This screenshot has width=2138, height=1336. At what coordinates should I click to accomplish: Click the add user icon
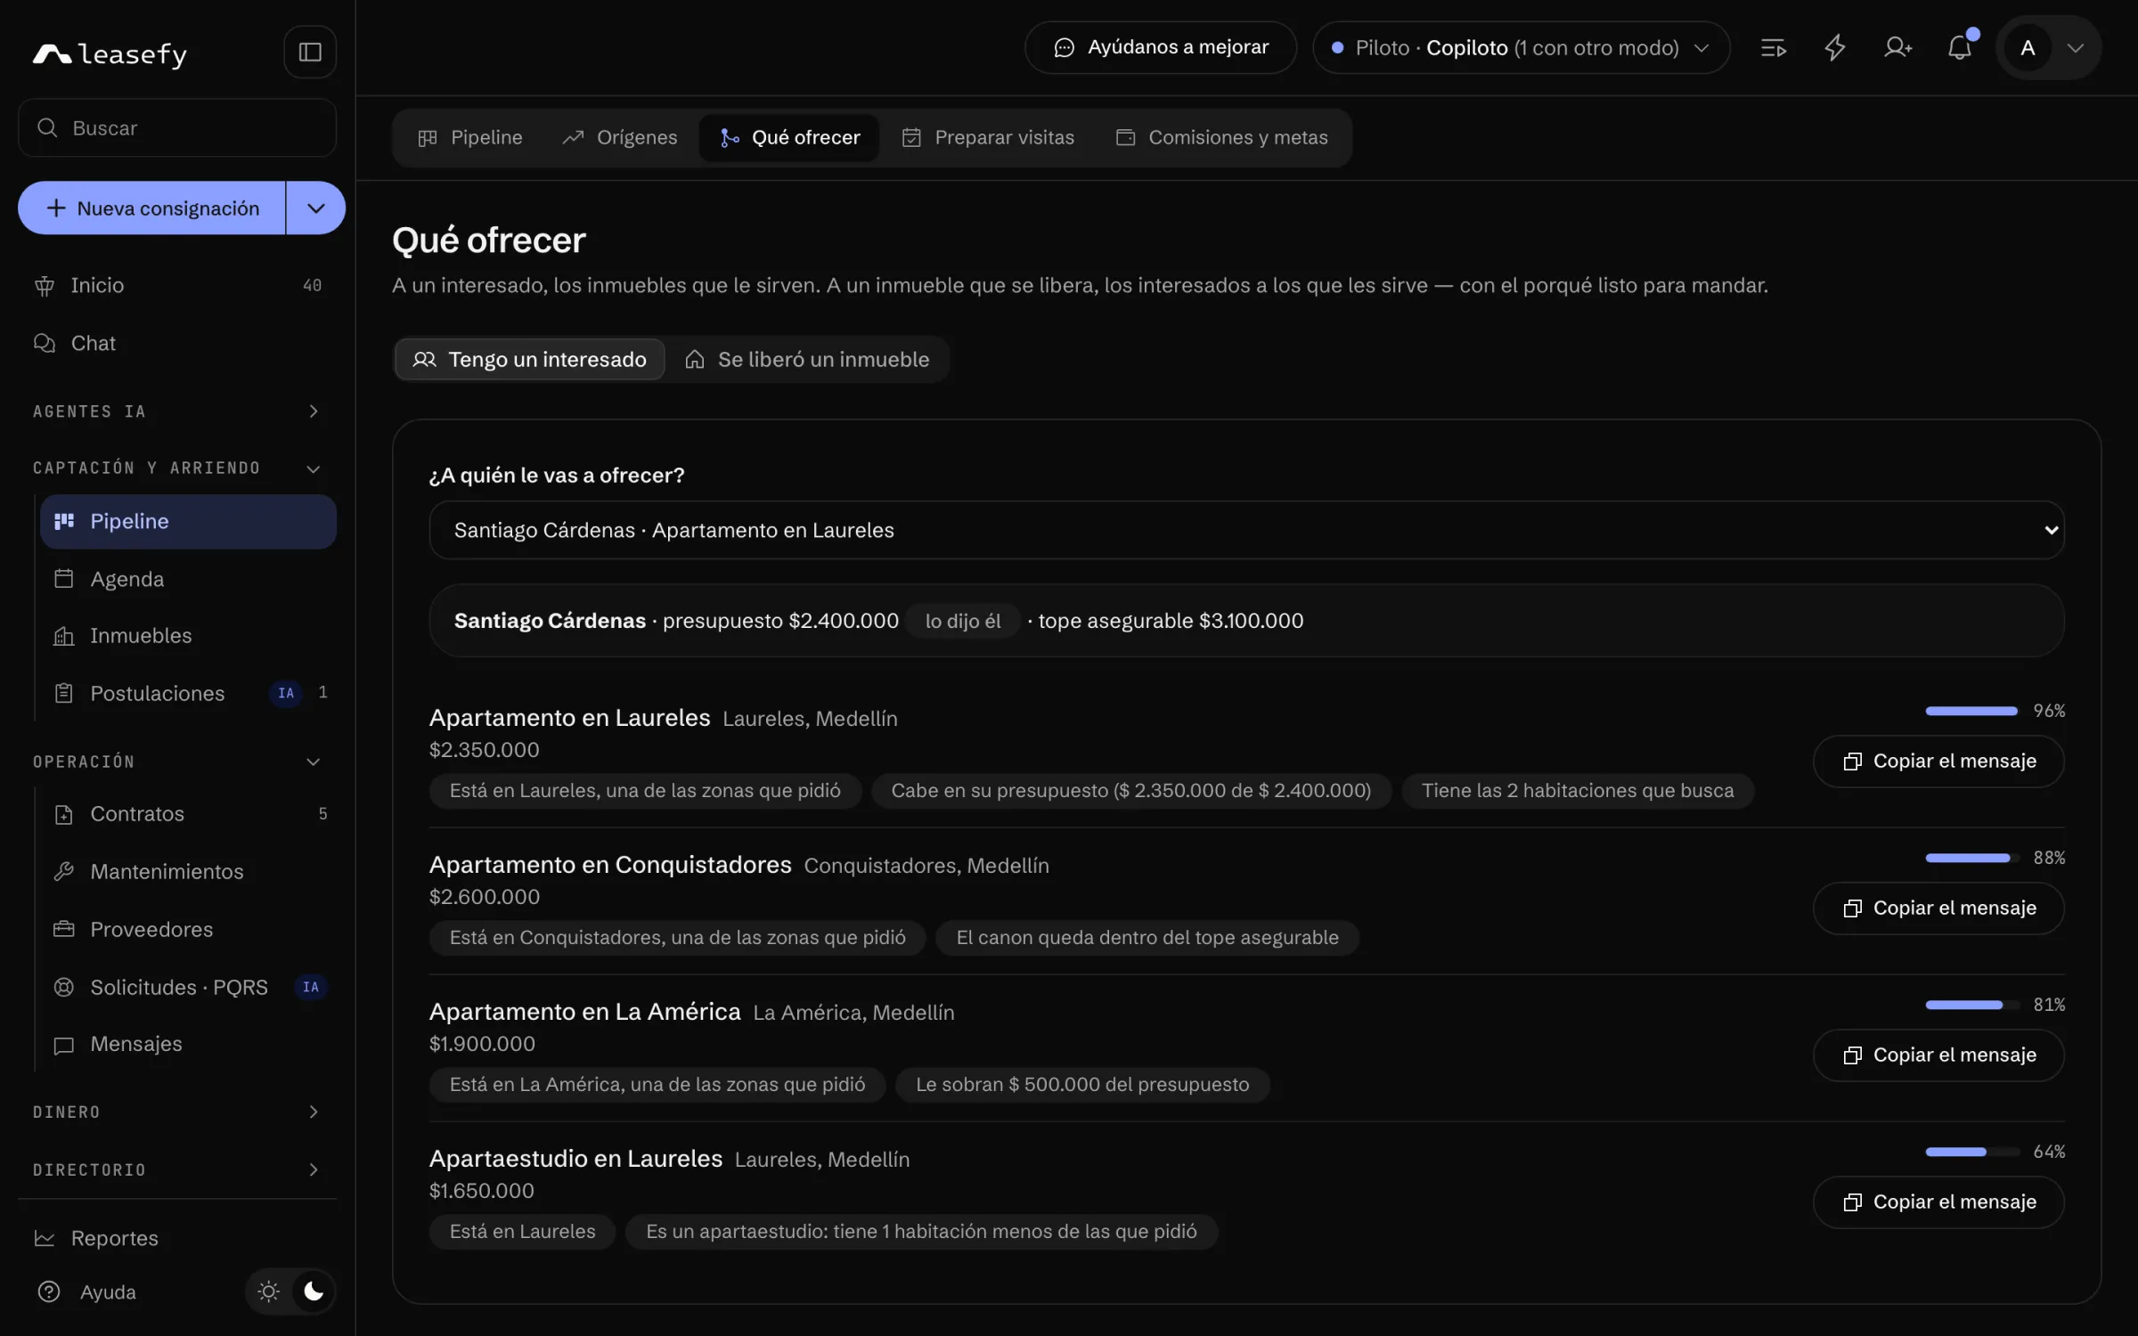point(1897,47)
